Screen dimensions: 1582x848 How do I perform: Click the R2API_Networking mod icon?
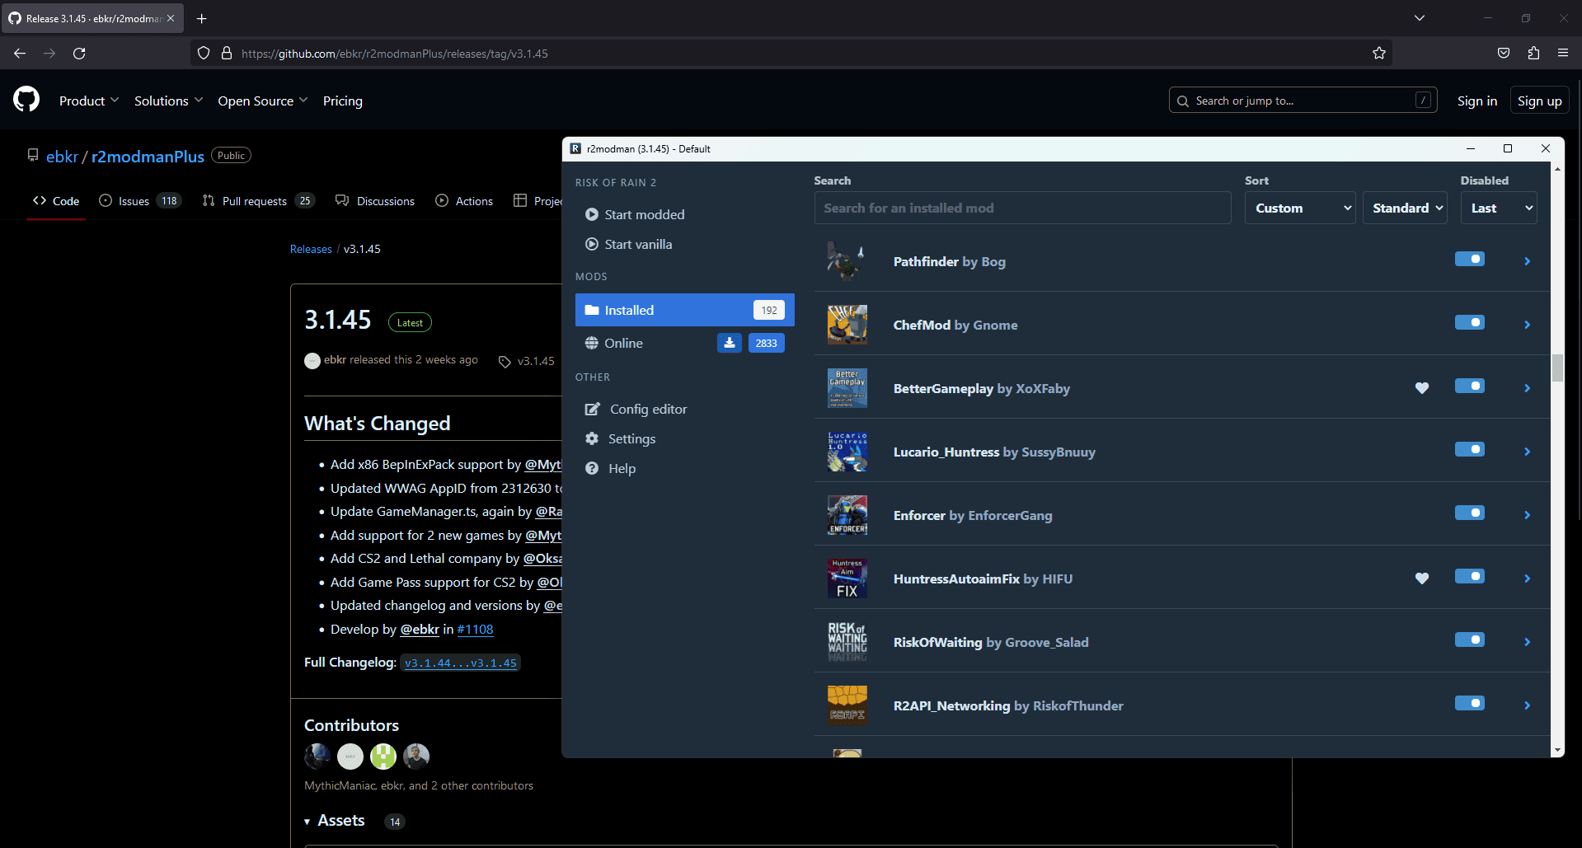847,705
